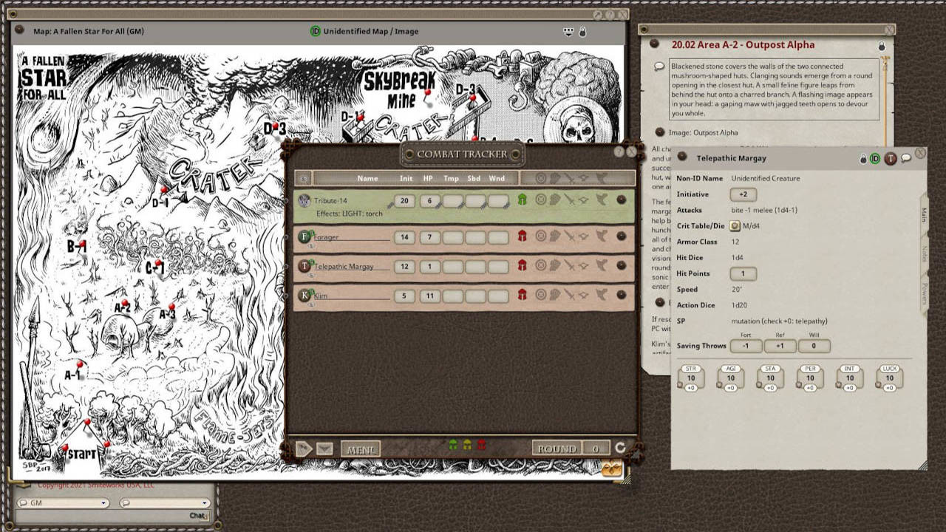Click the chat icon on the Telepathic Margay titlebar
Viewport: 946px width, 532px height.
click(x=906, y=157)
